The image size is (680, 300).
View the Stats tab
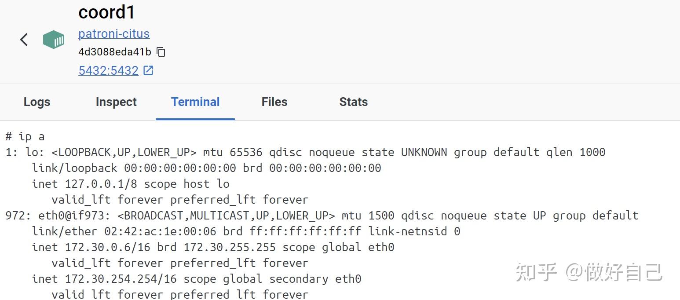[x=353, y=102]
